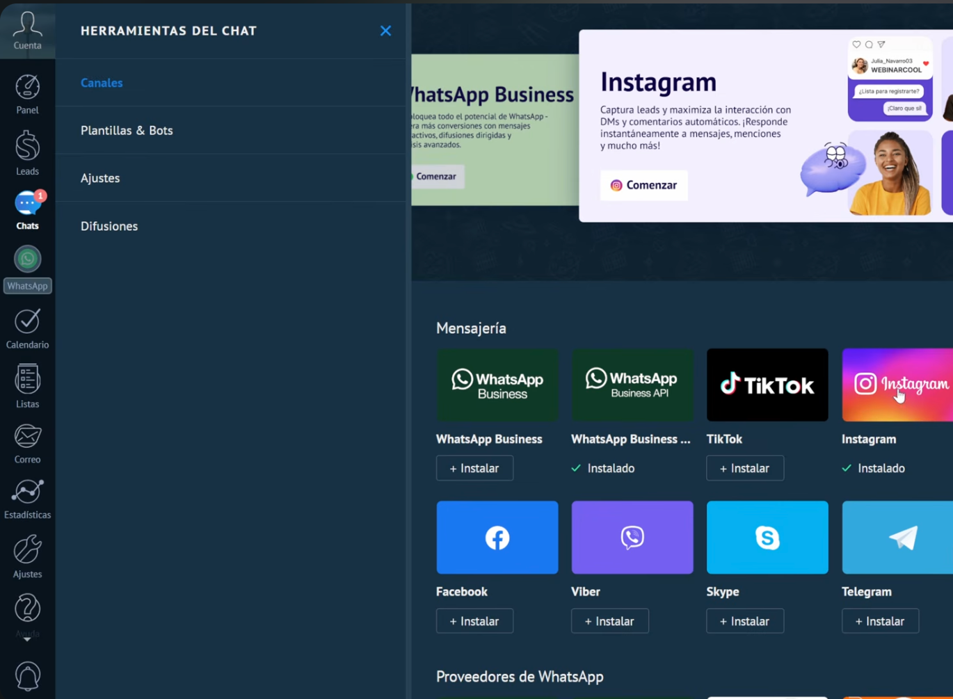Go to Panel in the sidebar
Image resolution: width=953 pixels, height=699 pixels.
27,95
